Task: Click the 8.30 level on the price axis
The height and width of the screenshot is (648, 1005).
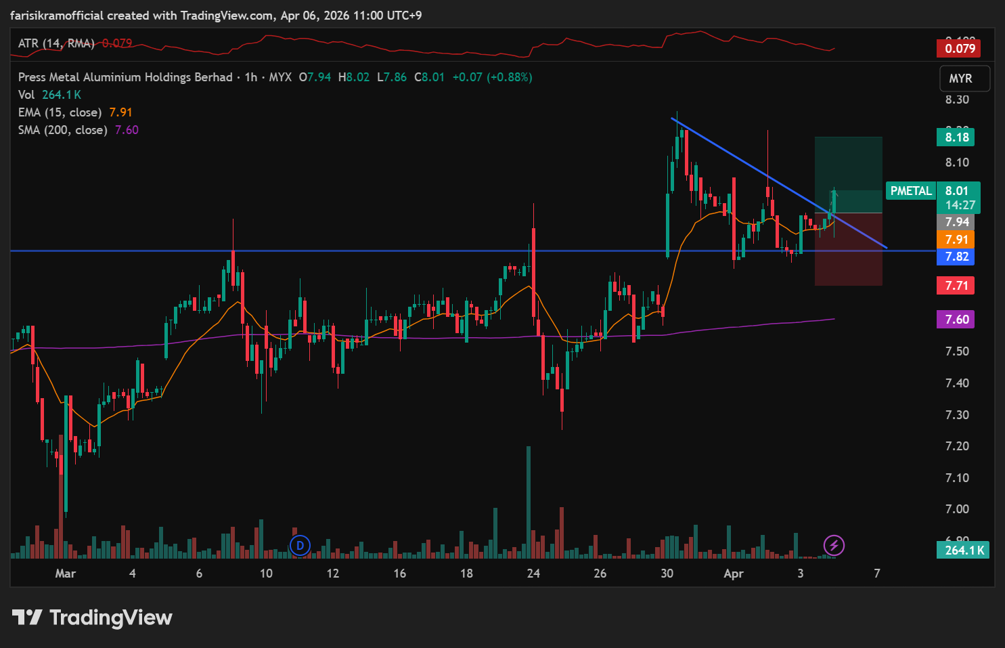Action: point(957,100)
